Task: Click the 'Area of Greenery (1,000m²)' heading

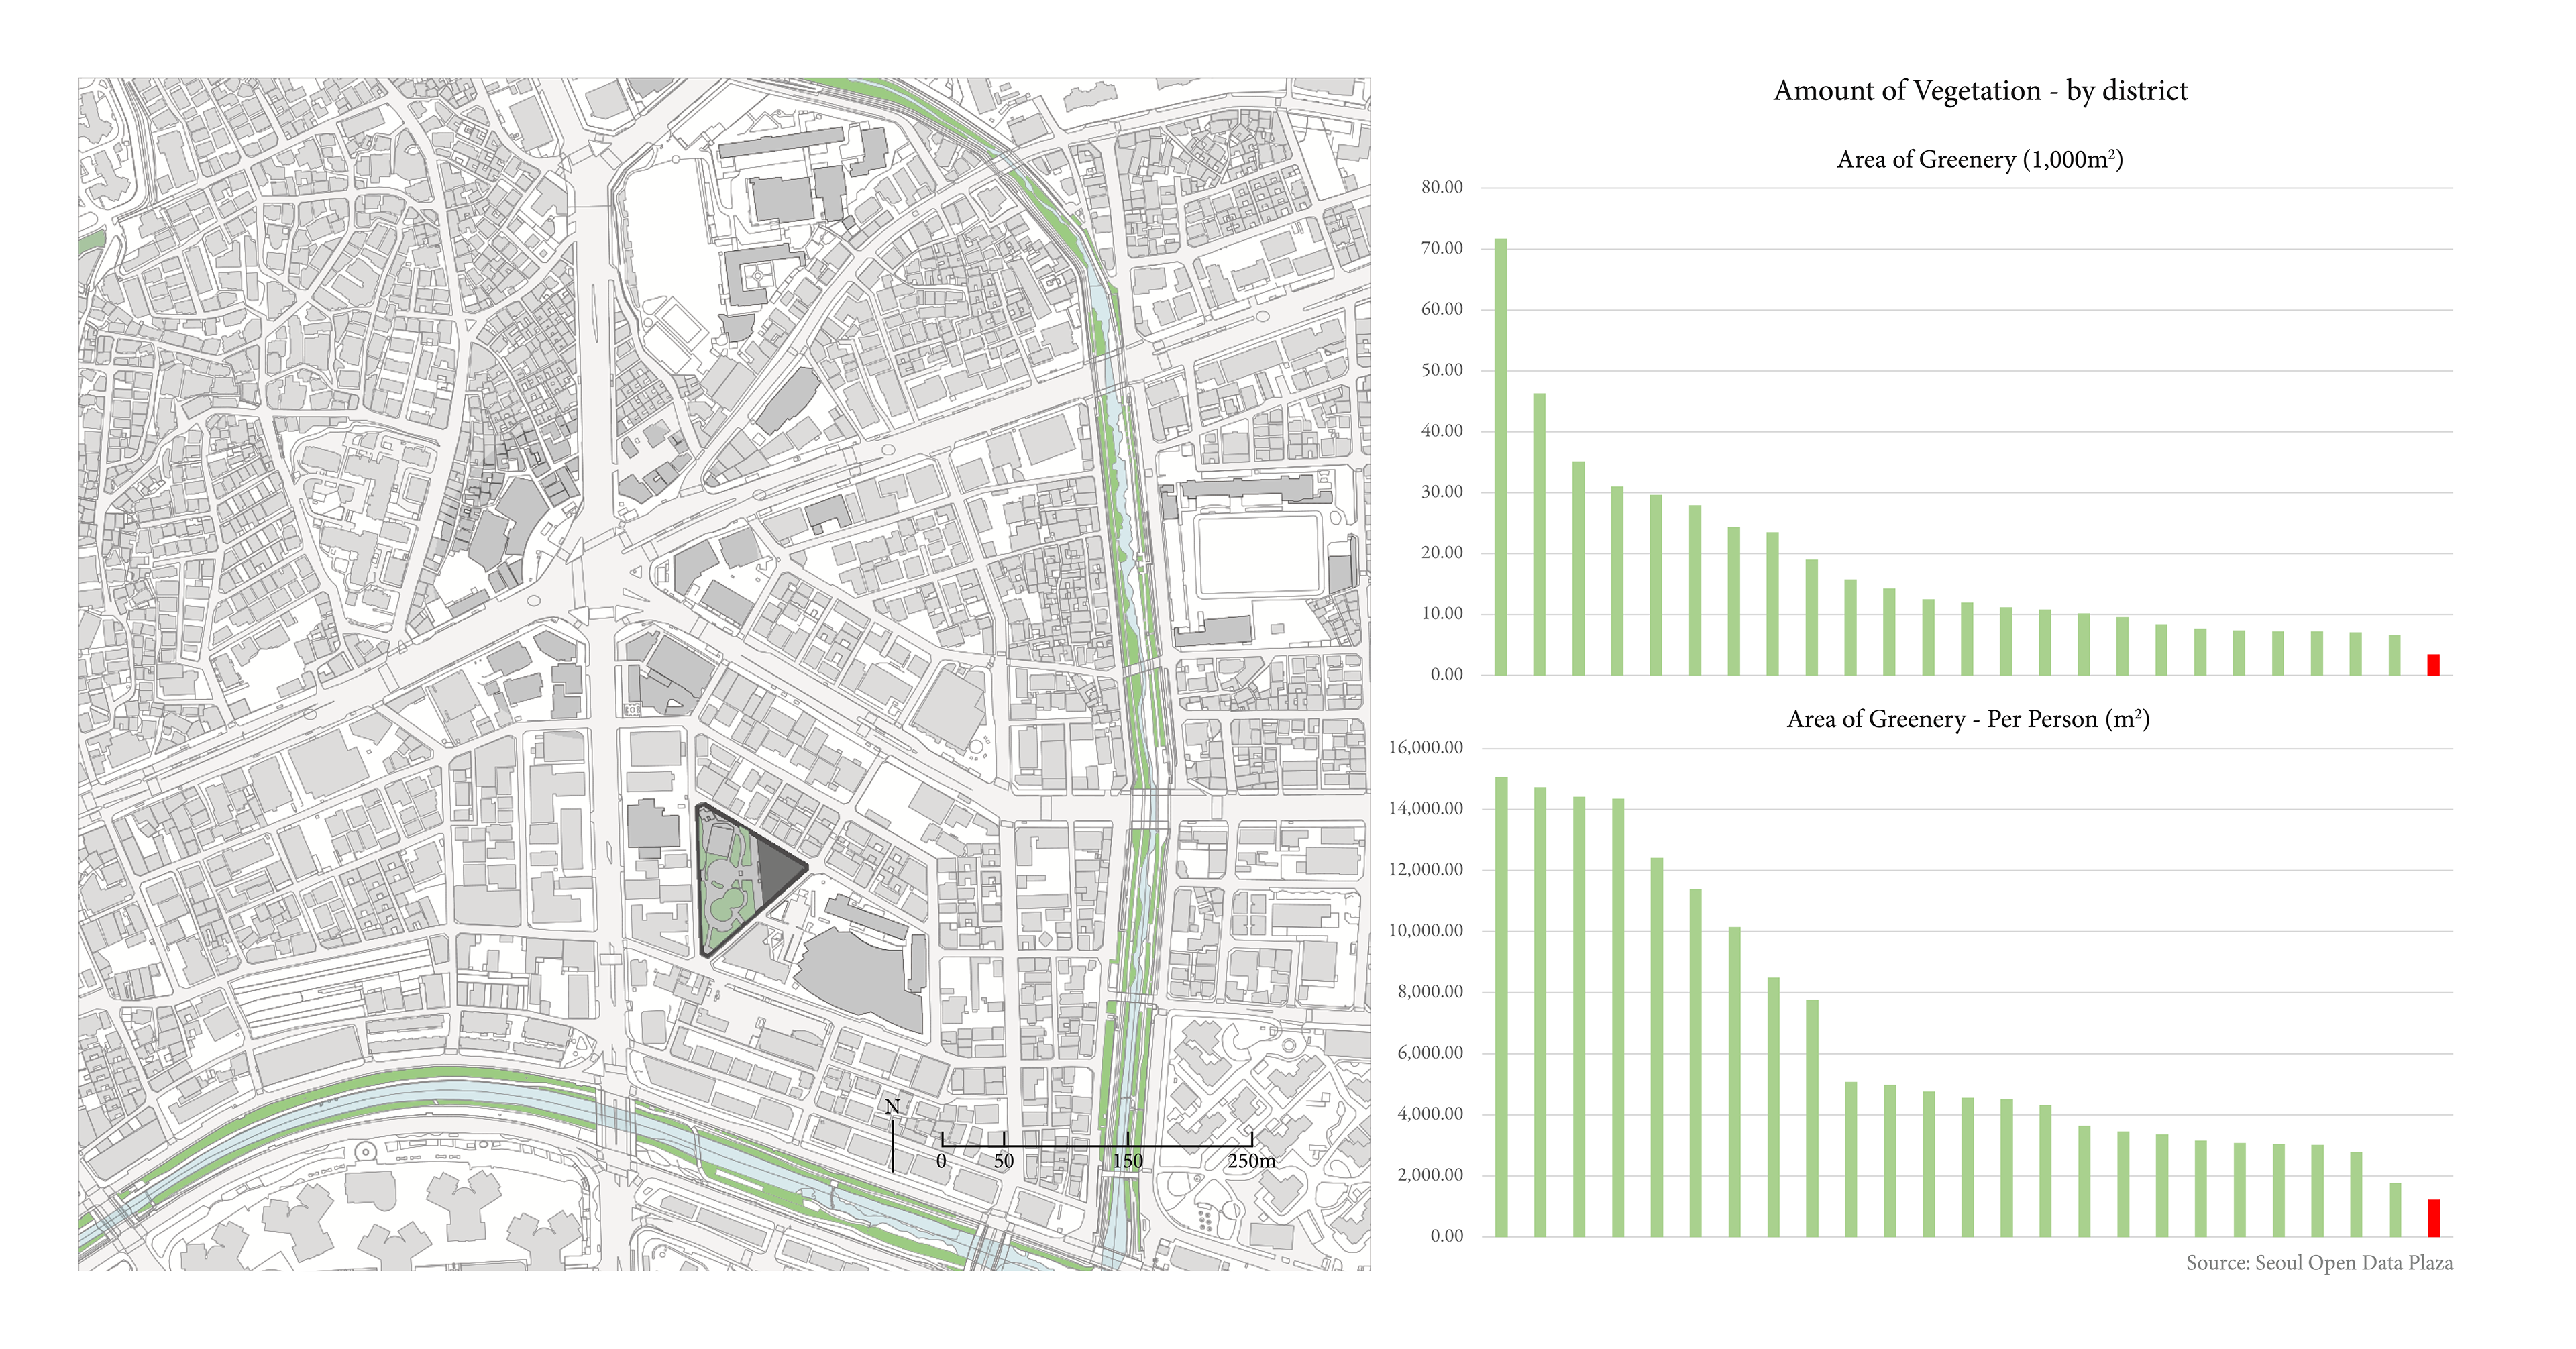Action: tap(1979, 160)
